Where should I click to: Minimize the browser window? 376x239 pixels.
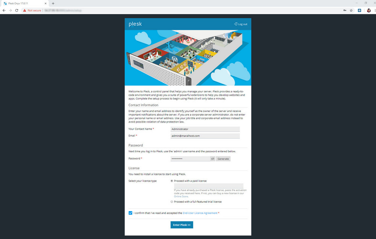[x=356, y=3]
